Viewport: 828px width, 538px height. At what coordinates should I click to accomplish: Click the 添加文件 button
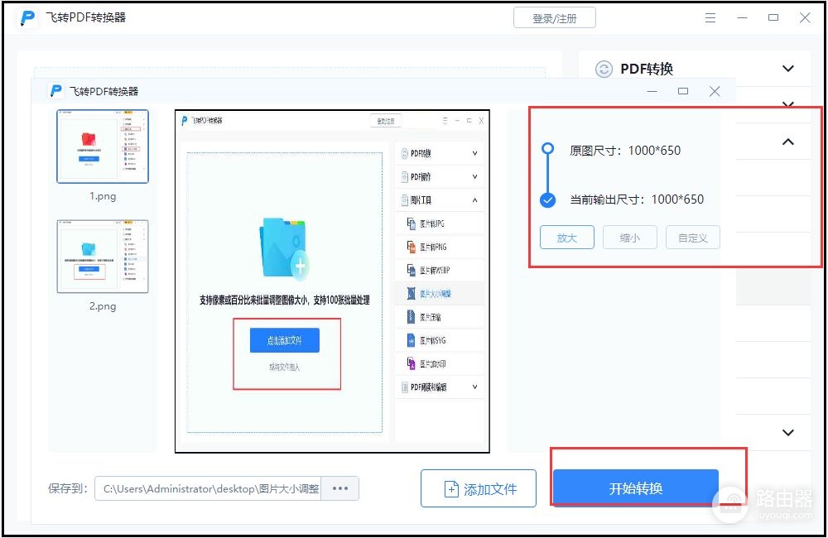click(x=479, y=488)
